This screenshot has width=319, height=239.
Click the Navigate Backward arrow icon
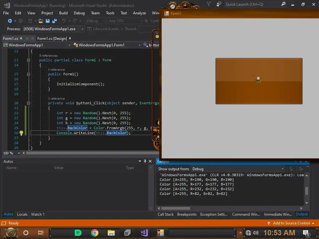10,21
